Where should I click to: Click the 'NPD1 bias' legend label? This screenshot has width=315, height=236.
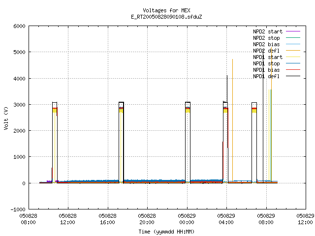pos(266,70)
